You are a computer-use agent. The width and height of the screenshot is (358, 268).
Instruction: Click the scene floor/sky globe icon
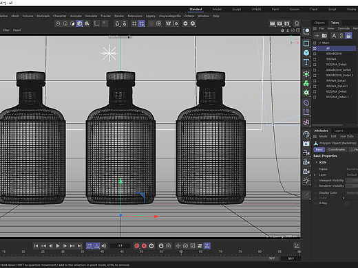[306, 134]
